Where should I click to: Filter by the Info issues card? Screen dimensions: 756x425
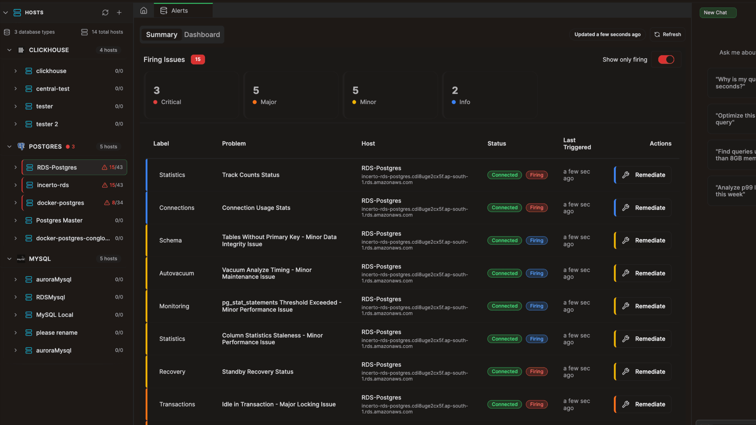tap(490, 95)
